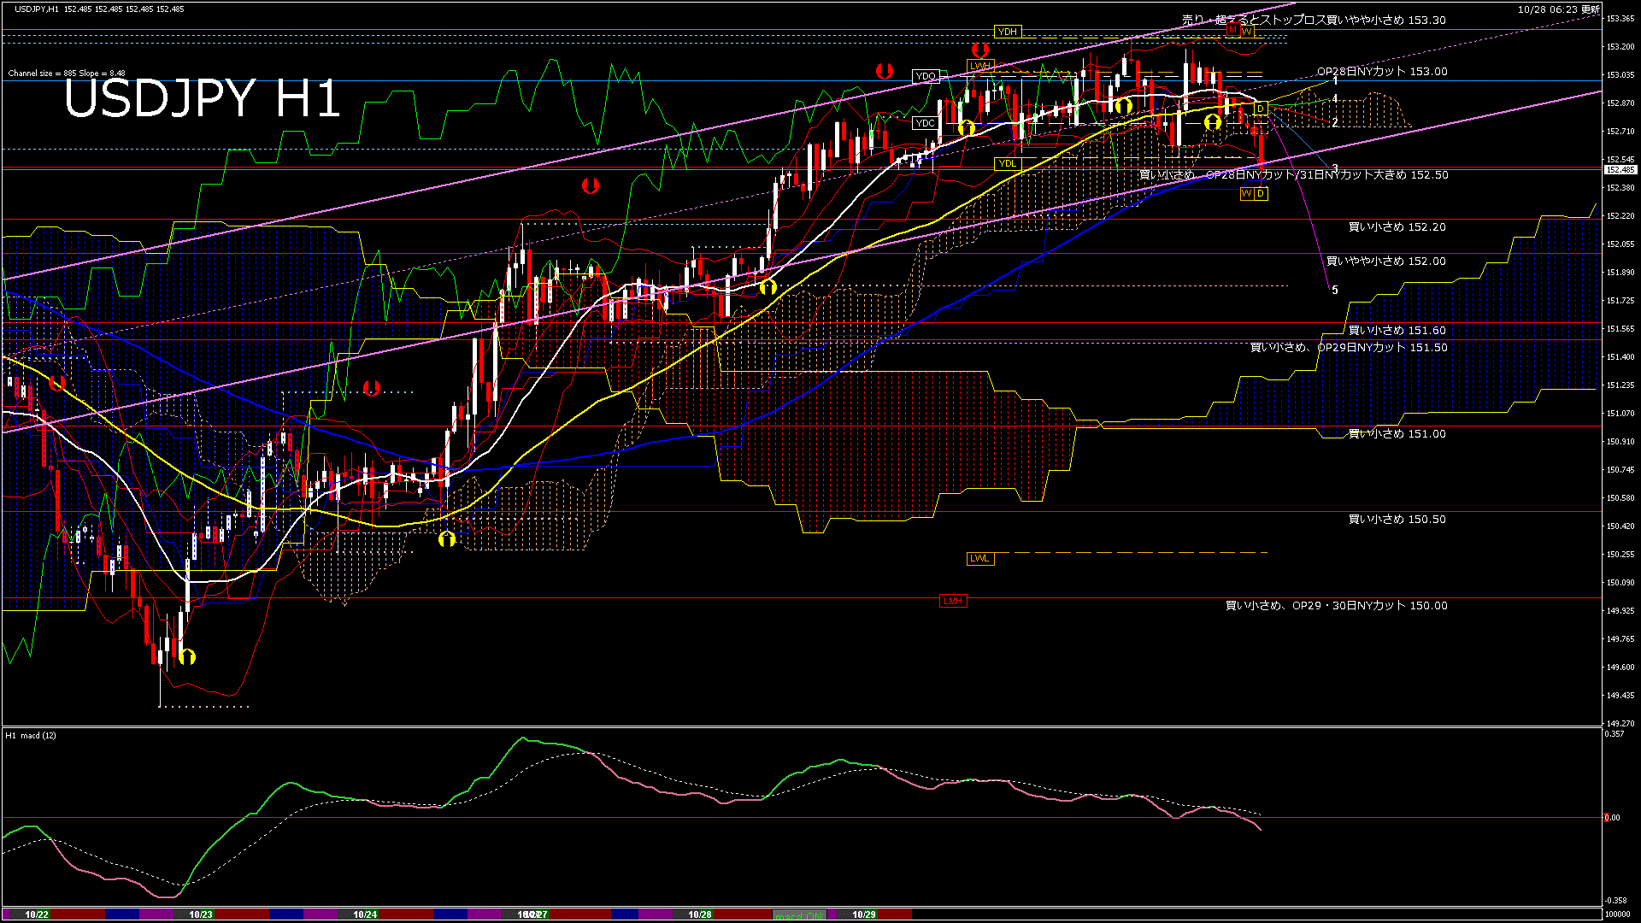Click the red LMH last-month-high label
1641x923 pixels.
[x=952, y=601]
